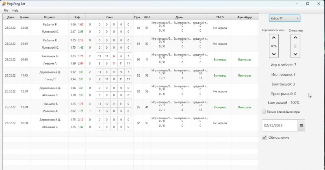Open the Кубок ТТ league dropdown

pos(284,18)
